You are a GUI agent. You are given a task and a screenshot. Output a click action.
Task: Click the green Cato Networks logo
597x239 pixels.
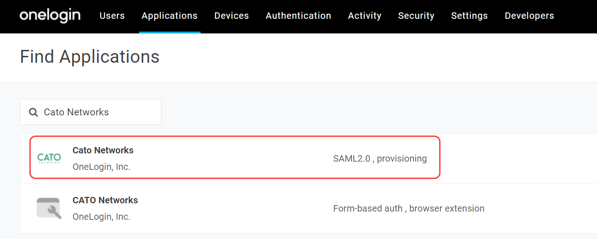coord(49,158)
